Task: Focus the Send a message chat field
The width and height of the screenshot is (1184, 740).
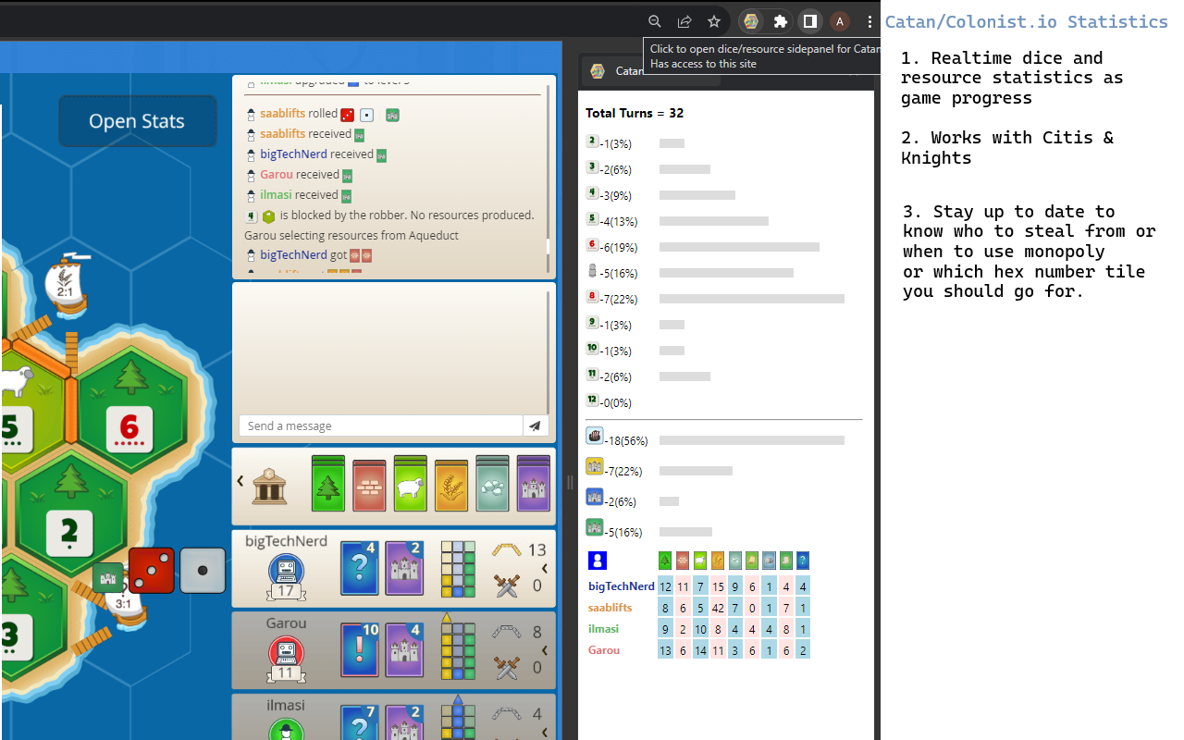Action: tap(380, 425)
